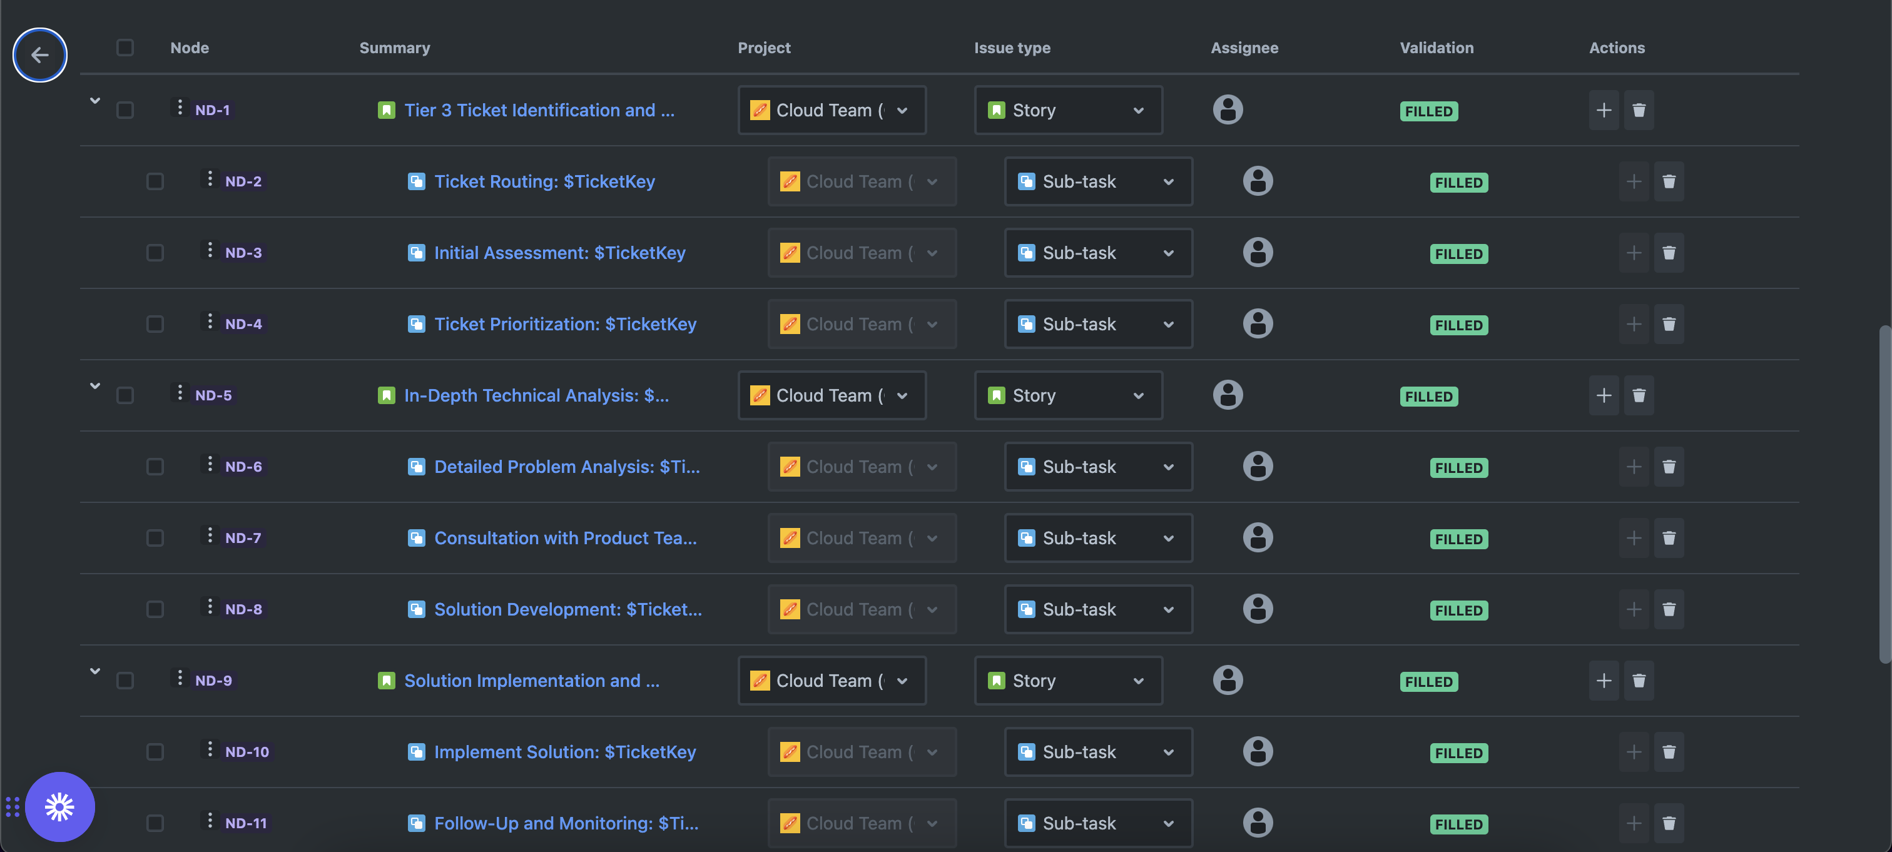Open Ticket Prioritization: $TicketKey link

point(565,324)
